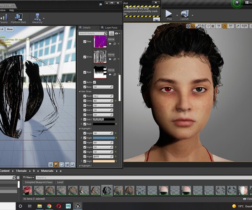Open the Help menu
Viewport: 252px width, 210px height.
pyautogui.click(x=12, y=10)
